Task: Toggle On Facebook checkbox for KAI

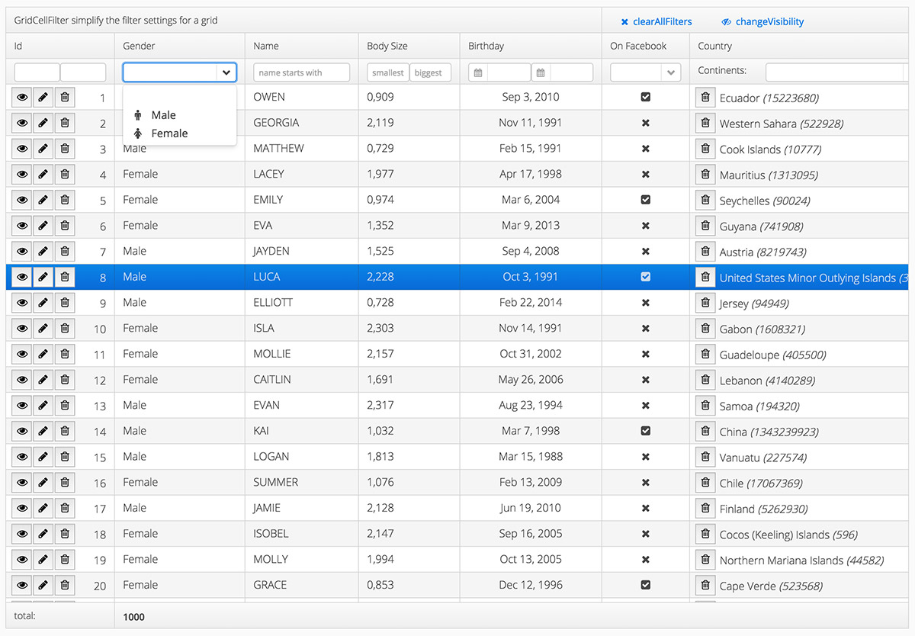Action: [x=646, y=431]
